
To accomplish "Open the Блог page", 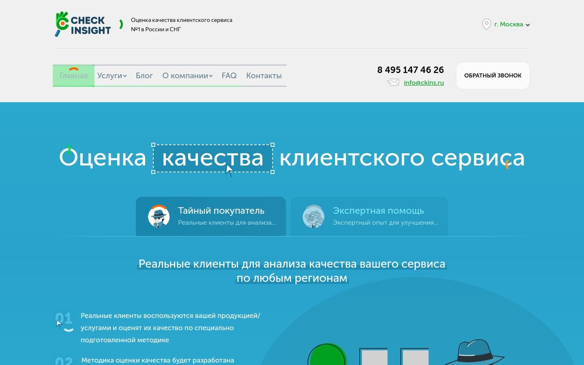I will (x=144, y=75).
